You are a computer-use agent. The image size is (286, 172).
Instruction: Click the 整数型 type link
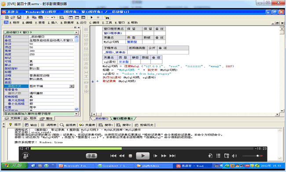click(132, 42)
